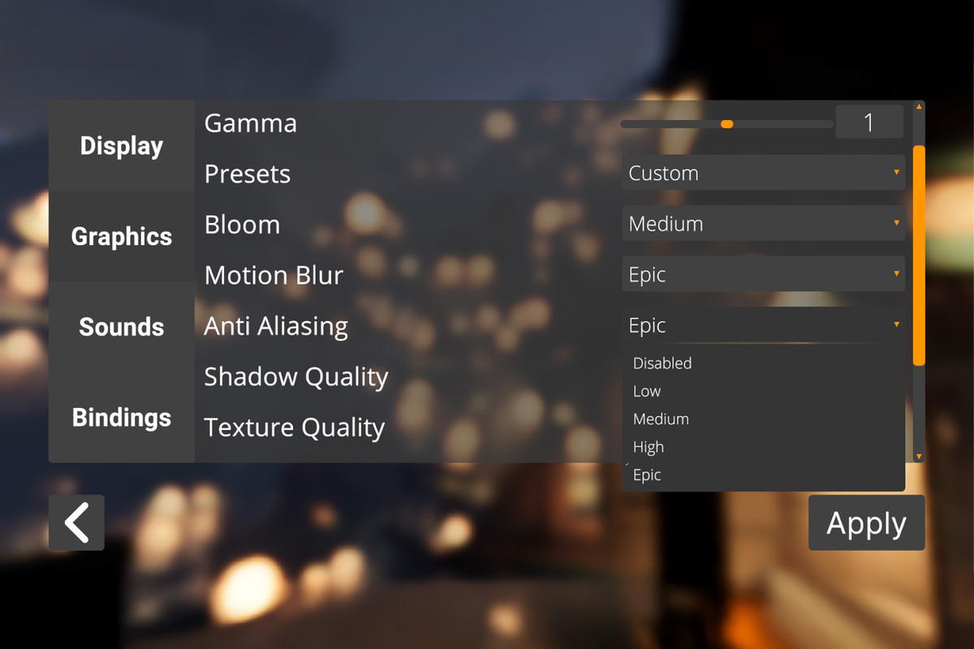Screen dimensions: 974x649
Task: Switch to the Display tab
Action: [120, 146]
